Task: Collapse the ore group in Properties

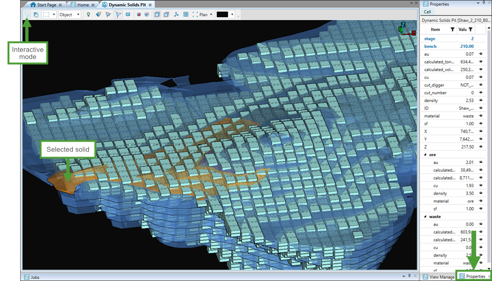Action: pos(426,155)
